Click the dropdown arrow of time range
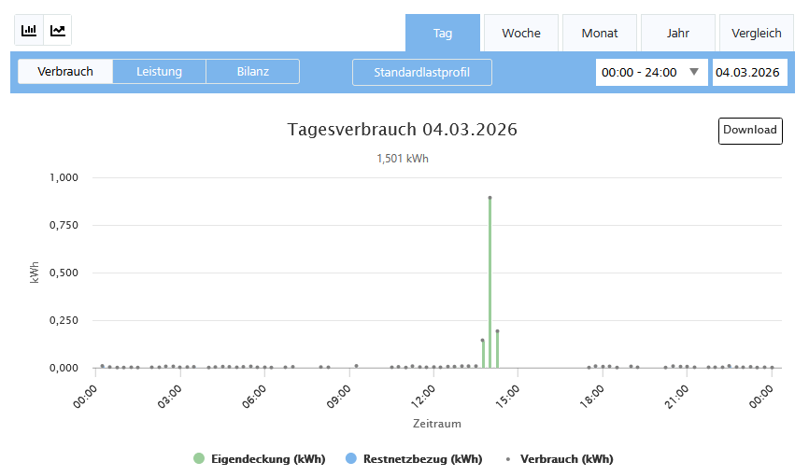This screenshot has height=476, width=809. point(693,72)
